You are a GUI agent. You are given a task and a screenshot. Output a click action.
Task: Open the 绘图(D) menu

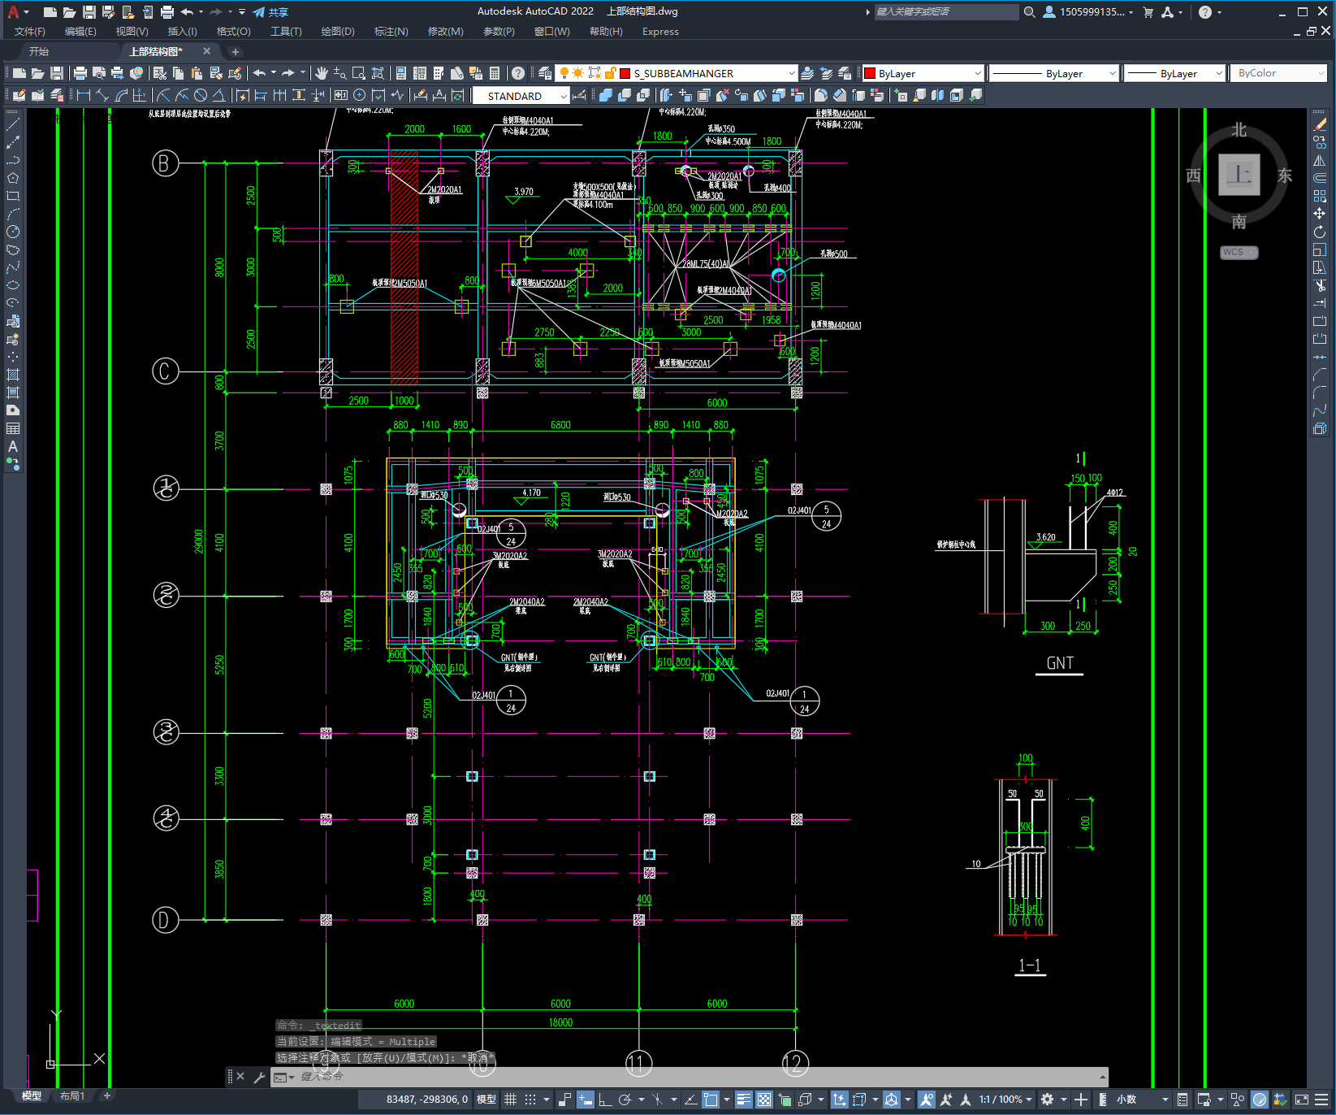[338, 32]
